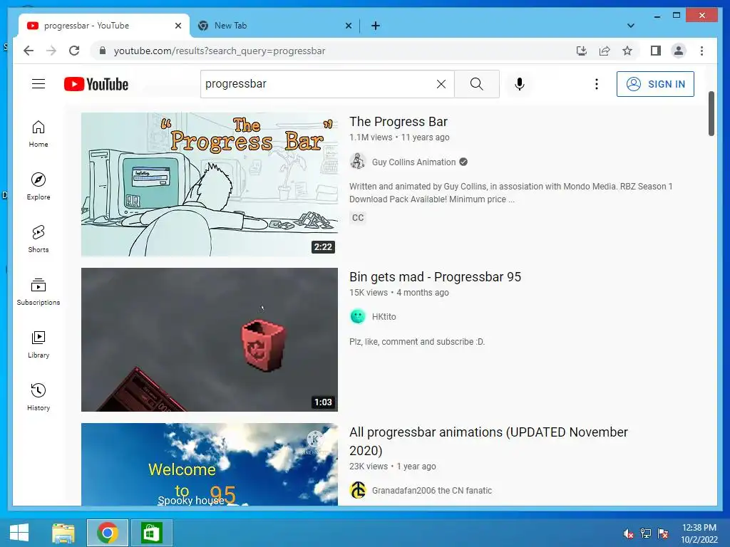Close the New Tab tab
The image size is (730, 547).
(348, 26)
